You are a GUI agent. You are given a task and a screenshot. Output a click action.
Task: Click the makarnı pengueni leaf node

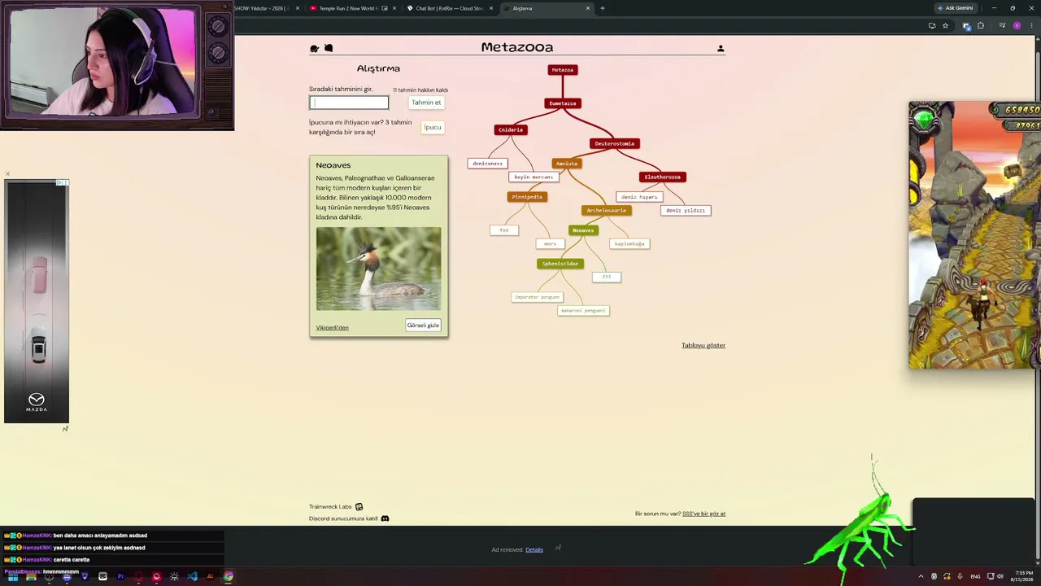click(584, 310)
